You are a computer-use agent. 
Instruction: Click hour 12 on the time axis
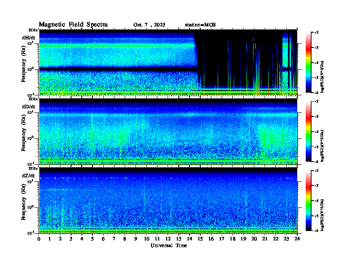(168, 239)
